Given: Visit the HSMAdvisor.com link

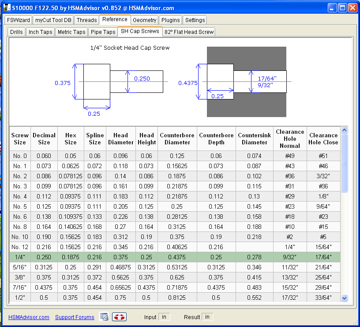Looking at the screenshot, I should (x=29, y=317).
